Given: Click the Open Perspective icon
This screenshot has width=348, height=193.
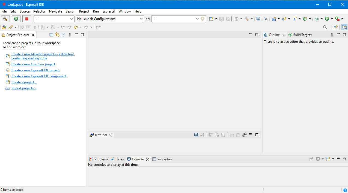Looking at the screenshot, I should [335, 27].
